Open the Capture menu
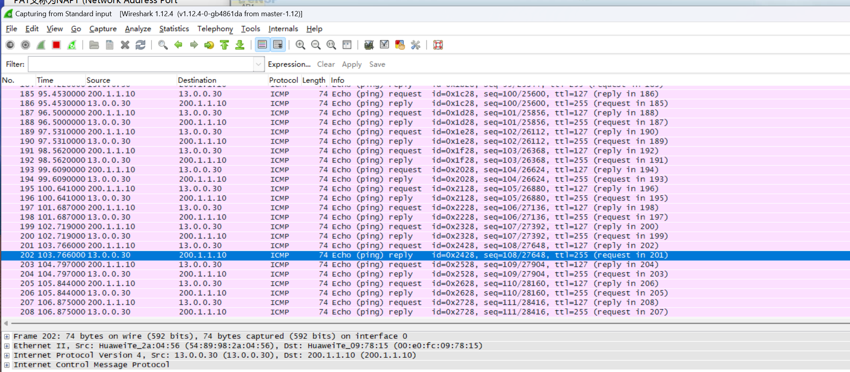This screenshot has width=850, height=372. (x=103, y=29)
